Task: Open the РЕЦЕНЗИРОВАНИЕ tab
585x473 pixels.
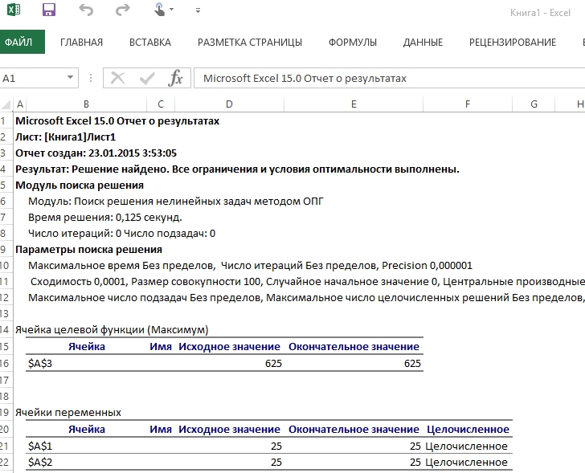Action: (x=512, y=42)
